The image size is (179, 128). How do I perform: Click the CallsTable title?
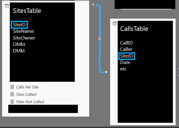tap(134, 29)
